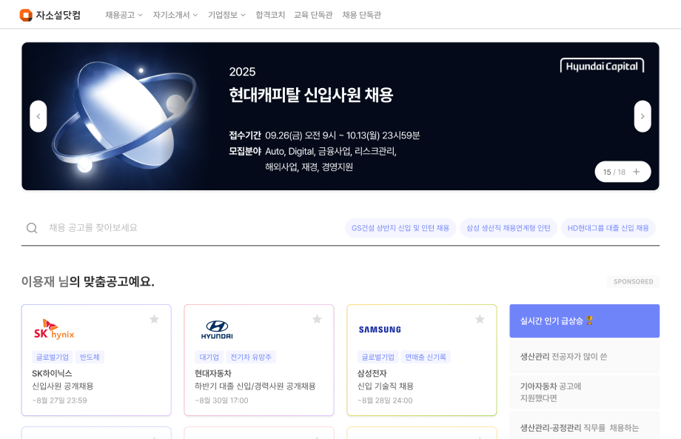Go to 교육 단독관 menu
The width and height of the screenshot is (681, 439).
(x=313, y=15)
